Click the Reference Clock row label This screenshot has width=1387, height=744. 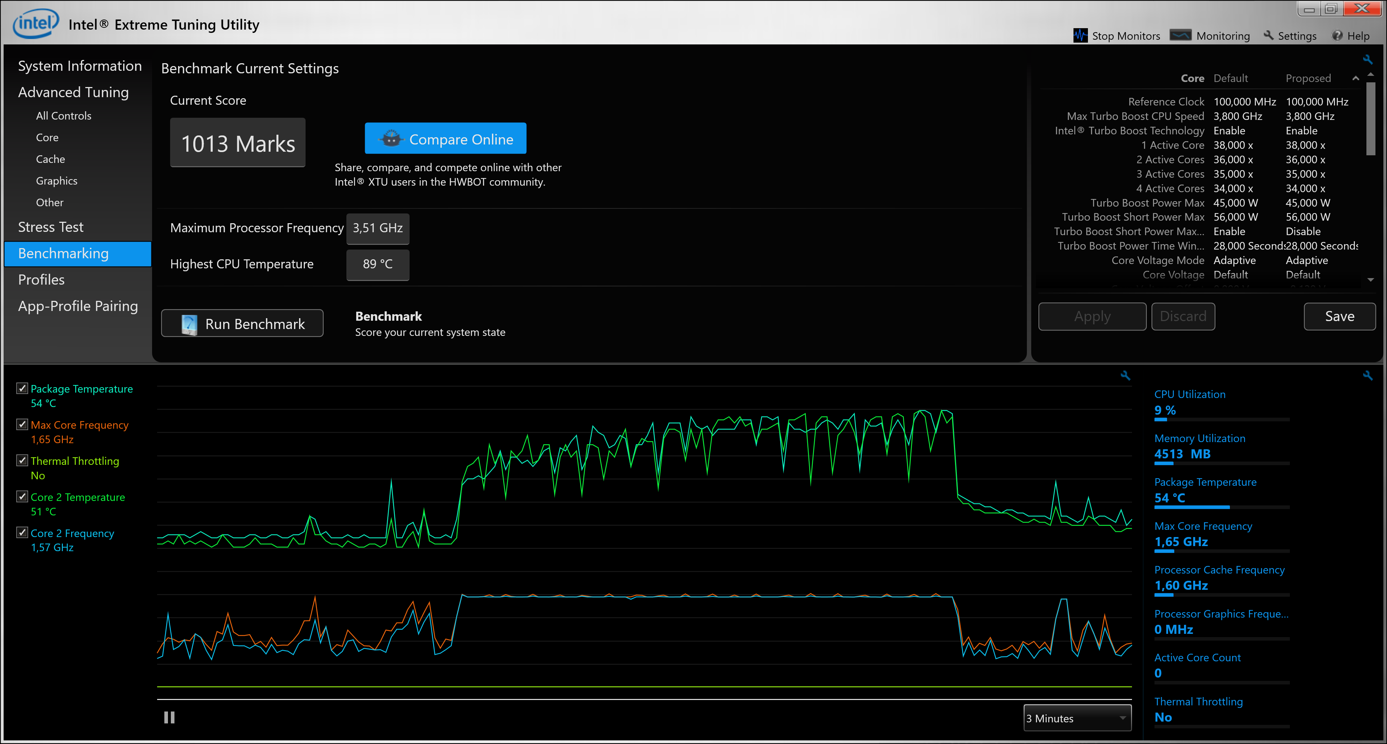[x=1166, y=102]
